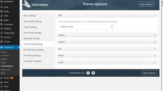This screenshot has width=163, height=91.
Task: Open Editor submenu item
Action: pyautogui.click(x=3, y=73)
